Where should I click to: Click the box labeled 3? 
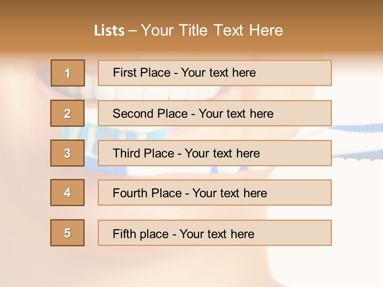(67, 153)
